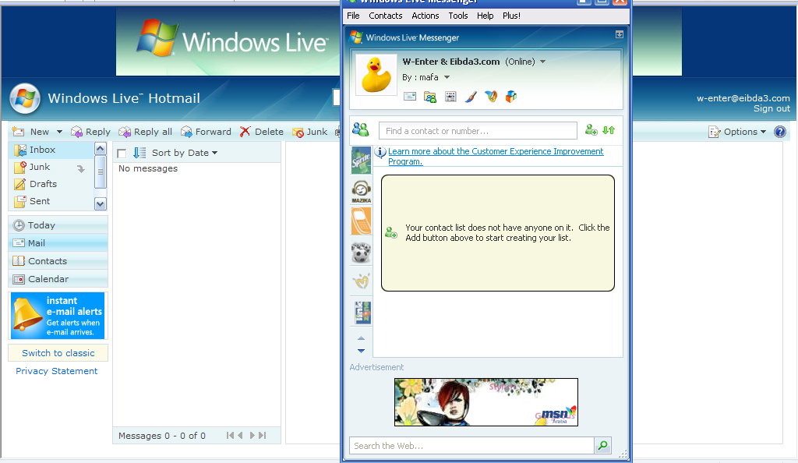Open the Calendar section
The width and height of the screenshot is (798, 463).
(x=58, y=279)
